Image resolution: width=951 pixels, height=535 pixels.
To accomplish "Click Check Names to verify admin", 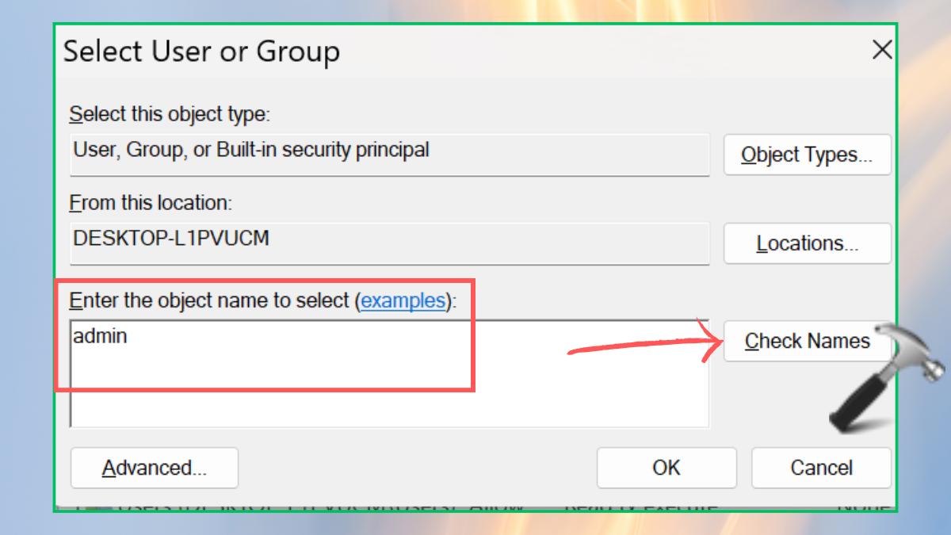I will [808, 342].
